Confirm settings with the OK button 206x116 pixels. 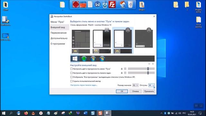tap(122, 91)
